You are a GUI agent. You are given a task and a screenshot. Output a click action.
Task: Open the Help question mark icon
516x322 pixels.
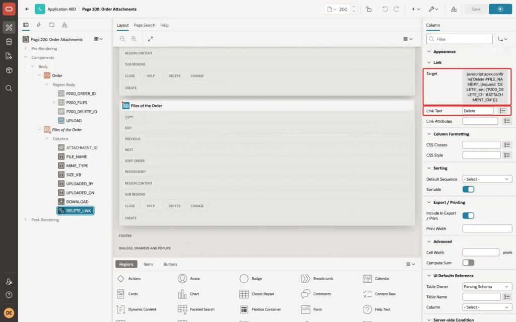coord(9,295)
